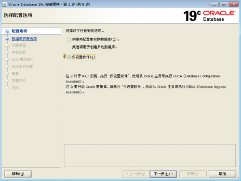241x181 pixels.
Task: Click the empty message area at the bottom
Action: (150, 155)
